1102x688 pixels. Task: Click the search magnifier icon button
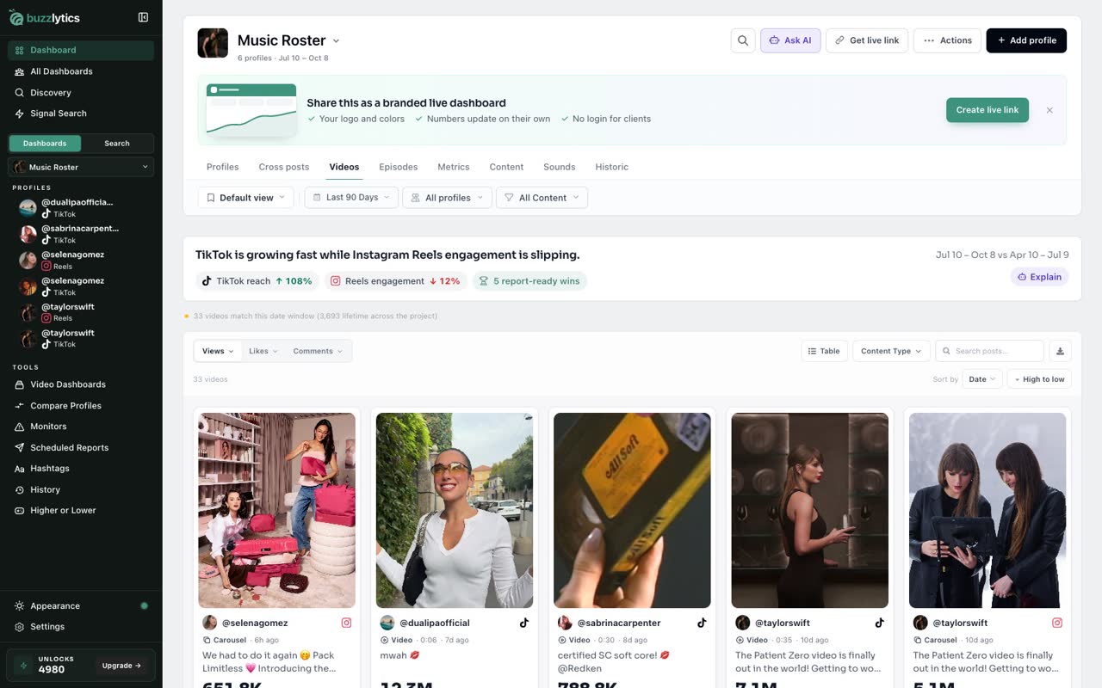pyautogui.click(x=743, y=40)
